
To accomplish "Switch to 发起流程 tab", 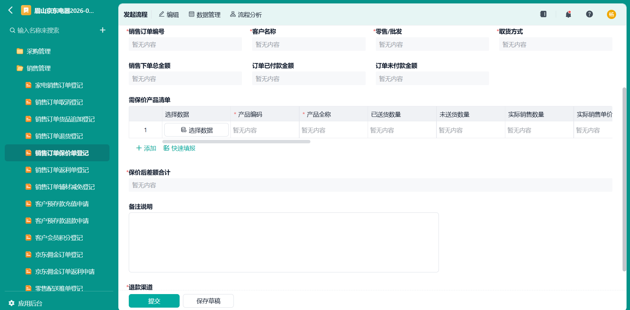I will coord(136,15).
